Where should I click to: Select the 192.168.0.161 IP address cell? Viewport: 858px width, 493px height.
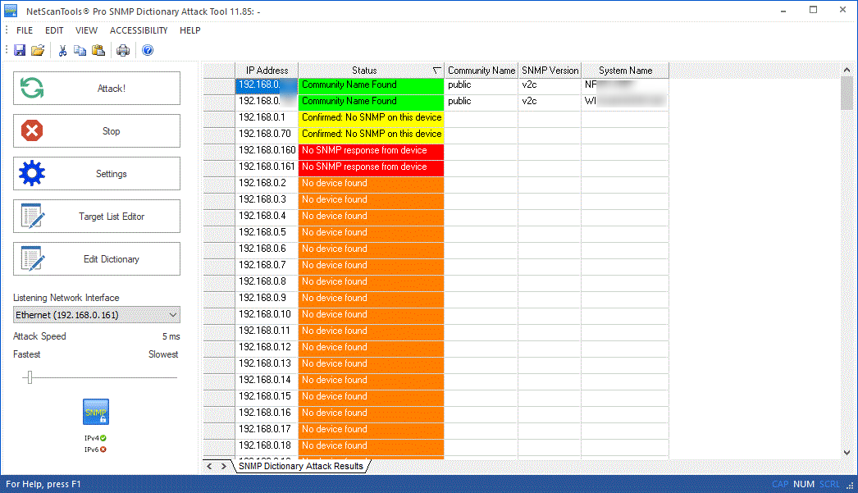pyautogui.click(x=267, y=167)
